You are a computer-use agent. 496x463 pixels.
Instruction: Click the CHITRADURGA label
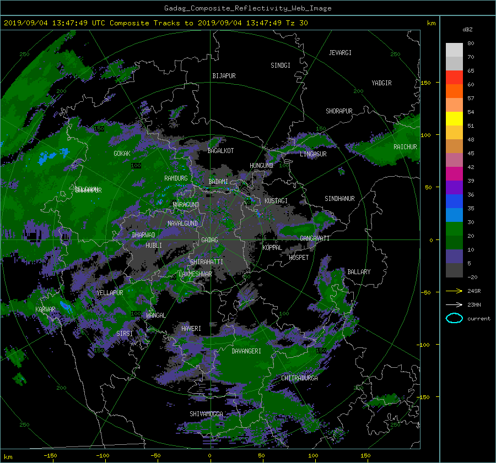pos(299,378)
